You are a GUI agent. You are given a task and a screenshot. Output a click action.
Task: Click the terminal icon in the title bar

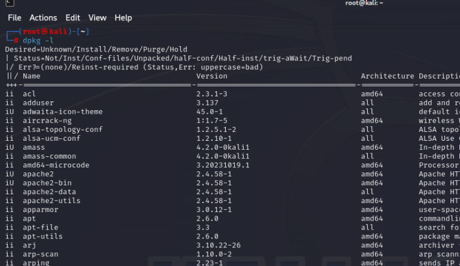(10, 3)
